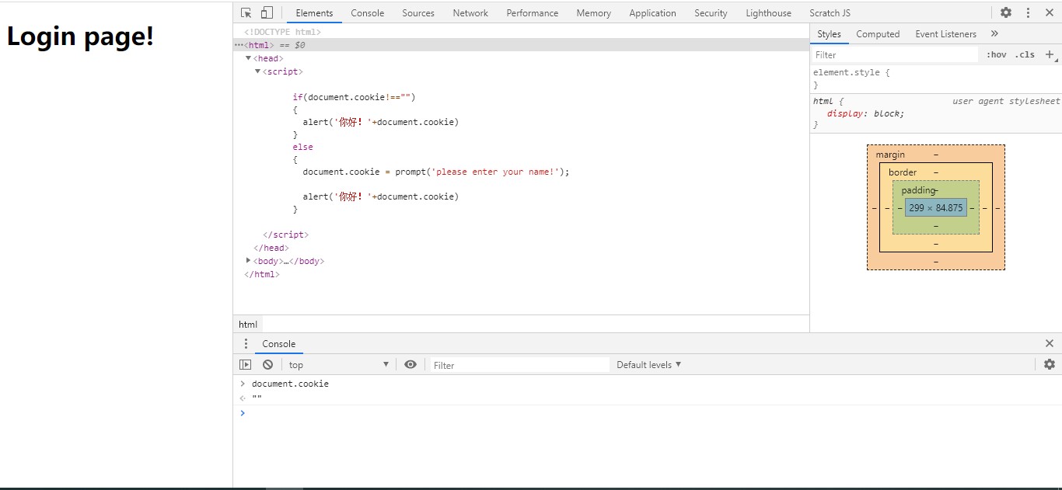Click the box model padding label
This screenshot has height=490, width=1062.
click(918, 190)
